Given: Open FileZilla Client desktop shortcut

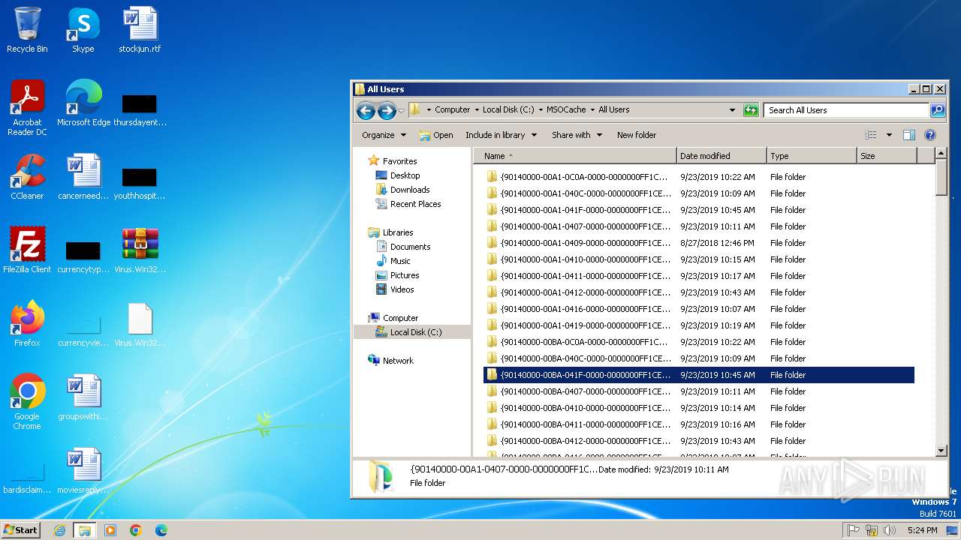Looking at the screenshot, I should (27, 250).
